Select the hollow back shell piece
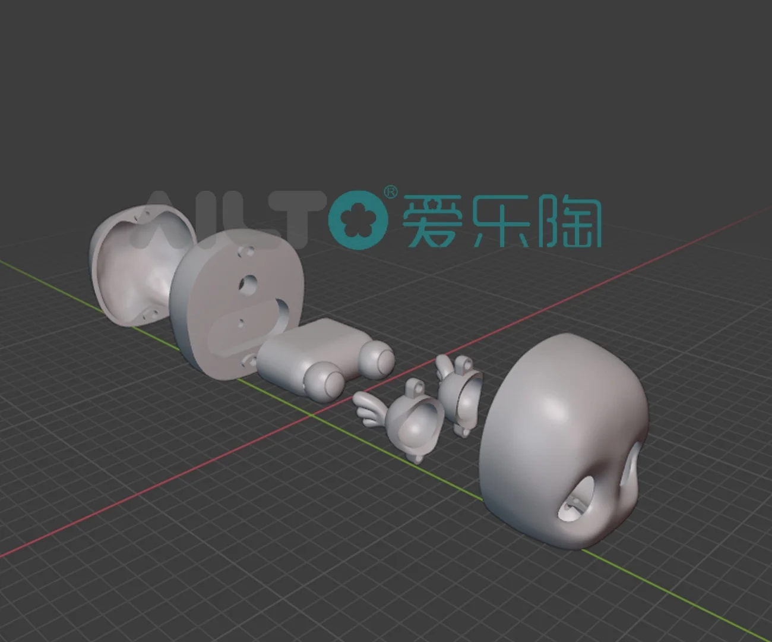Viewport: 772px width, 642px height. point(128,267)
